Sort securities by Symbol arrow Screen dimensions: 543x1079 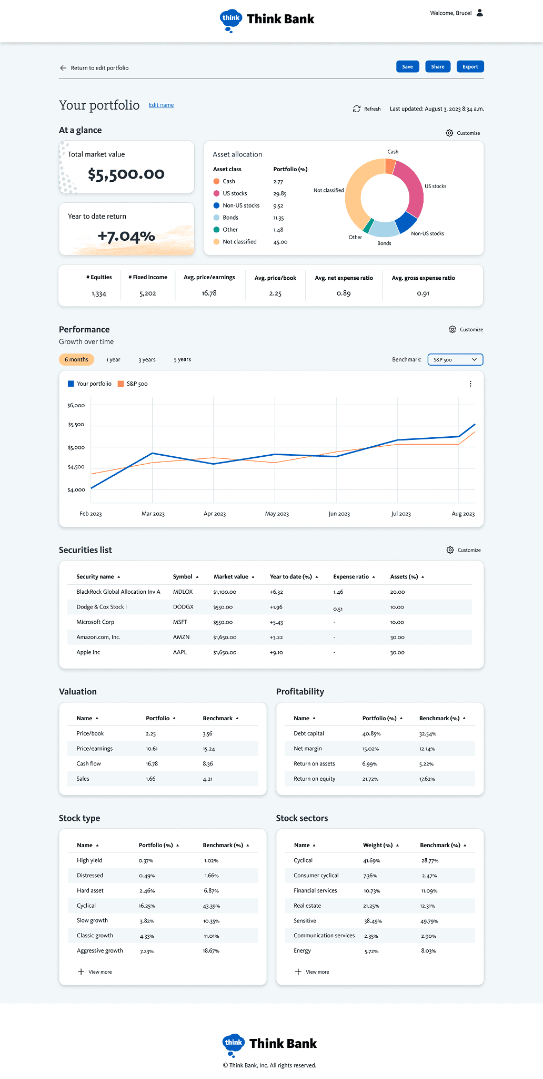coord(197,577)
